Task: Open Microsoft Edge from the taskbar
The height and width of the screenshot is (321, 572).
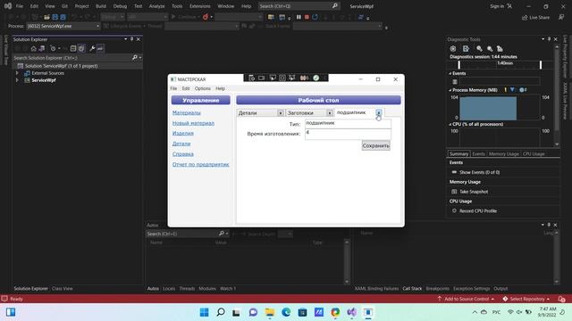Action: coord(286,312)
